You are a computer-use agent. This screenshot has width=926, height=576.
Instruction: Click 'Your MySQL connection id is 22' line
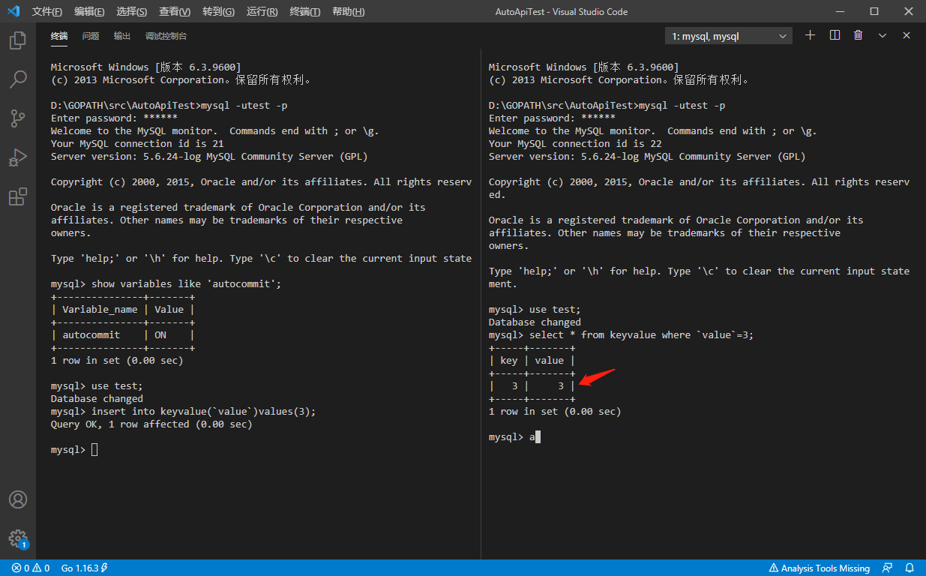(575, 144)
